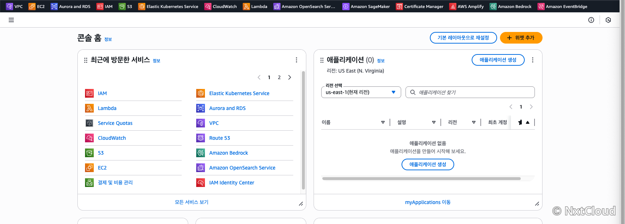
Task: Click the drag handle of 최근에 방문한 서비스 widget
Action: [86, 60]
